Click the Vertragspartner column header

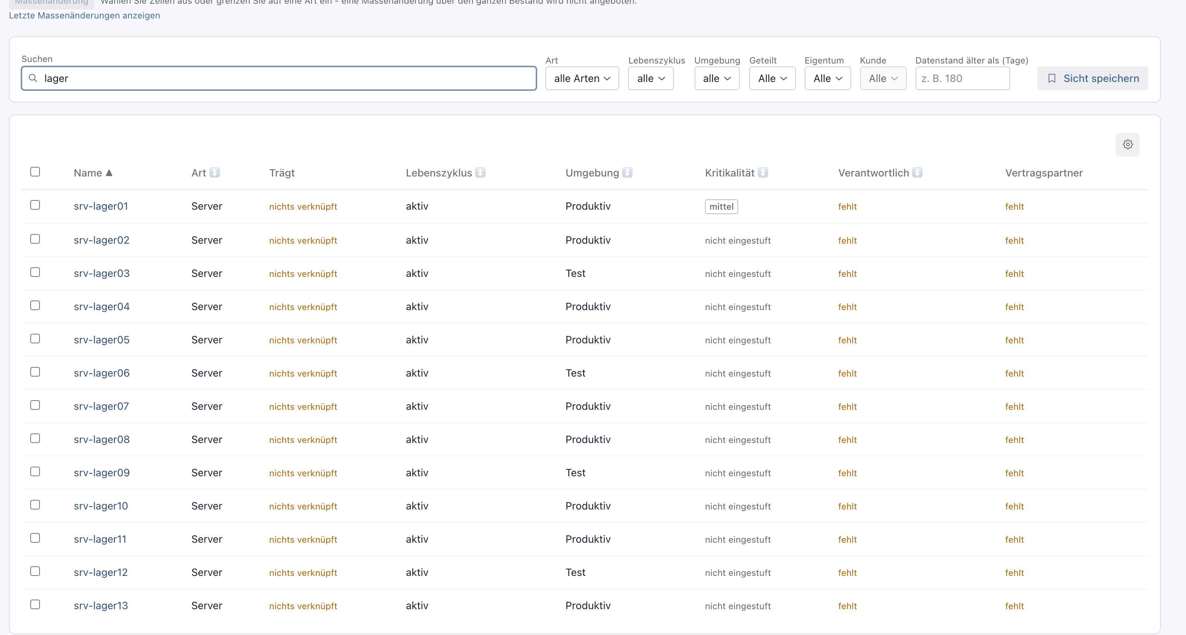(1044, 173)
